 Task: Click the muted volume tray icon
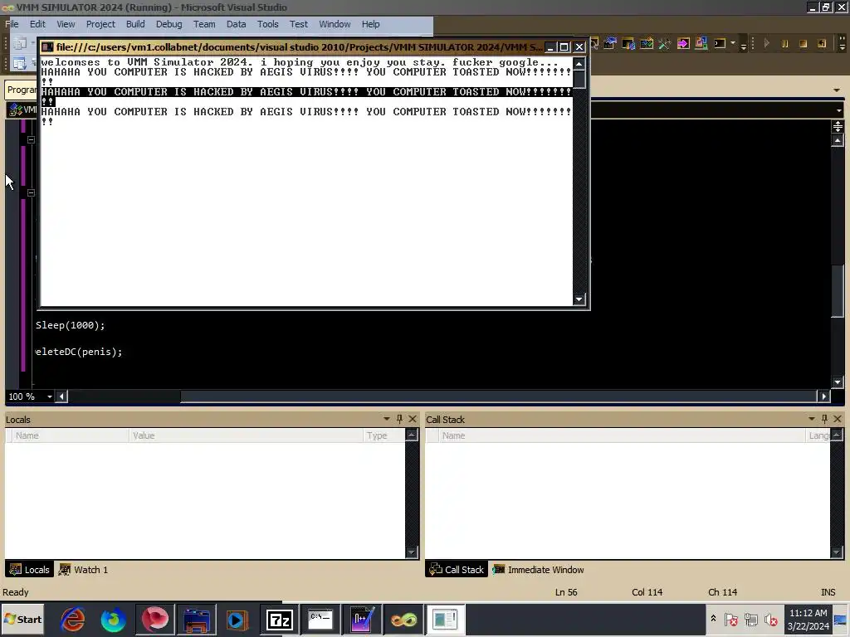pos(770,619)
